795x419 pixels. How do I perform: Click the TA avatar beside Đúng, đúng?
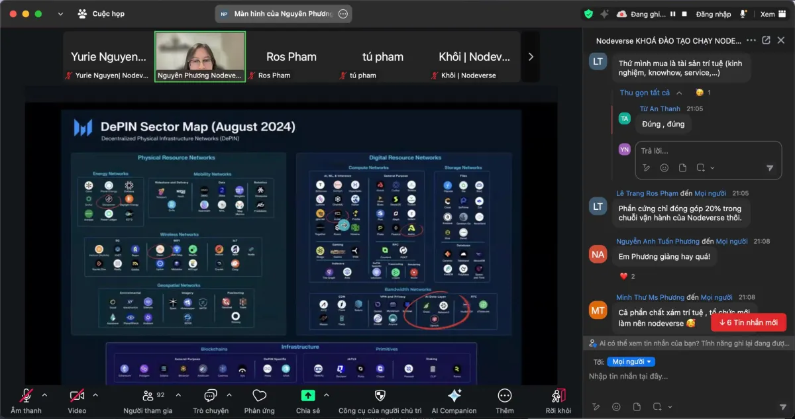pyautogui.click(x=624, y=118)
